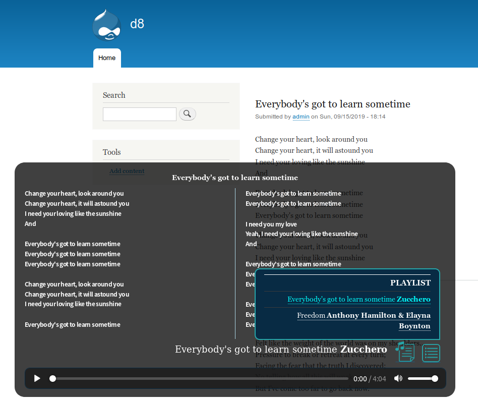Select the Home tab

(x=107, y=58)
